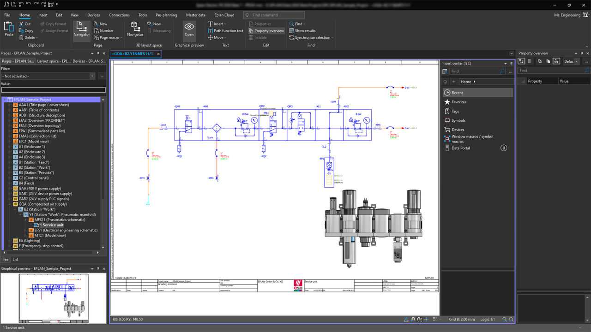Open the Eplan Cloud menu
Screen dimensions: 591x332
pos(224,15)
